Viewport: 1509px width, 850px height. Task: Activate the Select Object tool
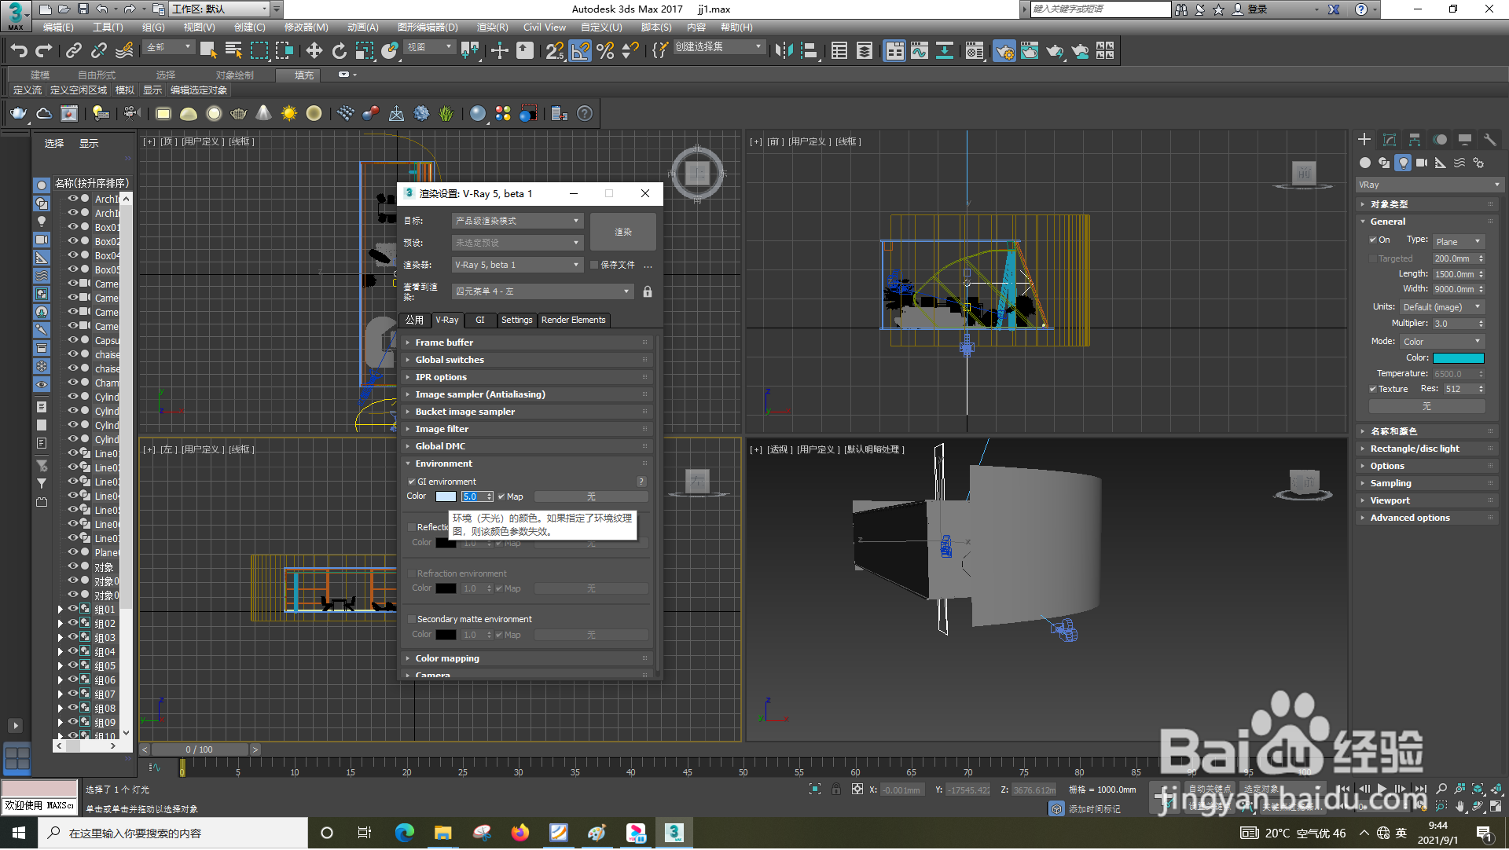(208, 51)
